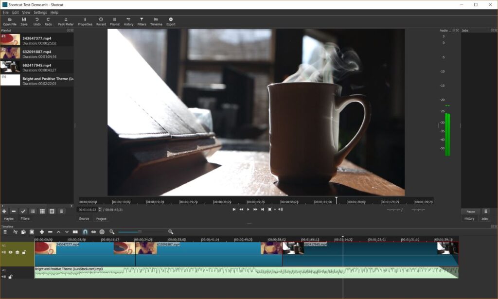Zoom in on the timeline
498x299 pixels.
[170, 232]
